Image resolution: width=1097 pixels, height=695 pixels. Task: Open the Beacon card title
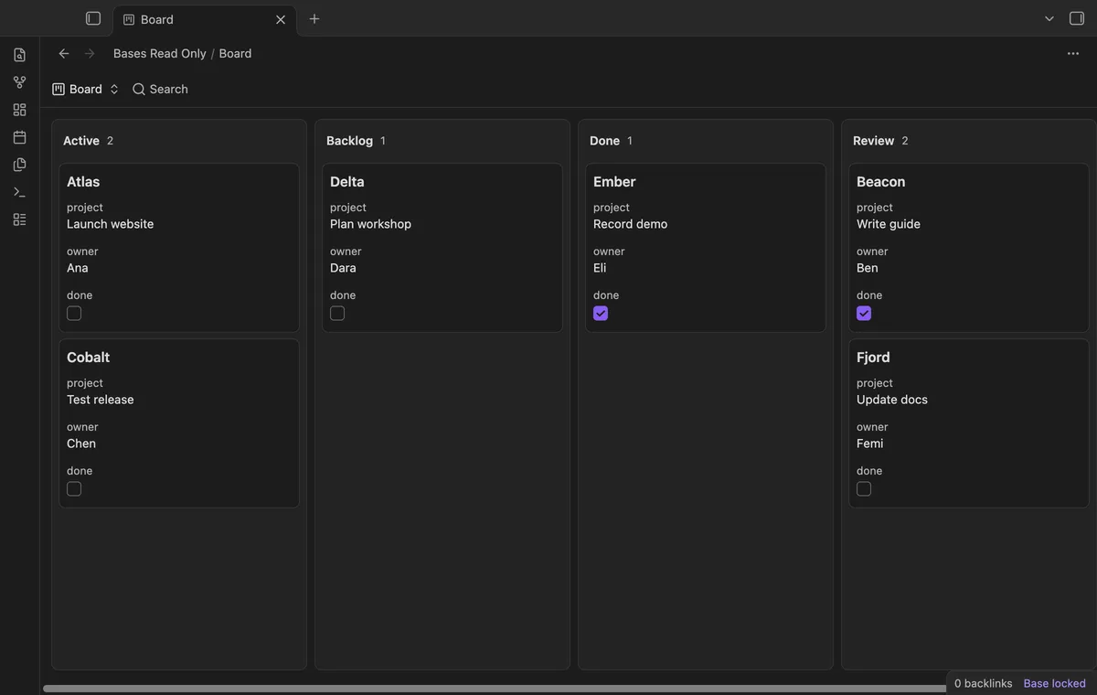[x=880, y=182]
